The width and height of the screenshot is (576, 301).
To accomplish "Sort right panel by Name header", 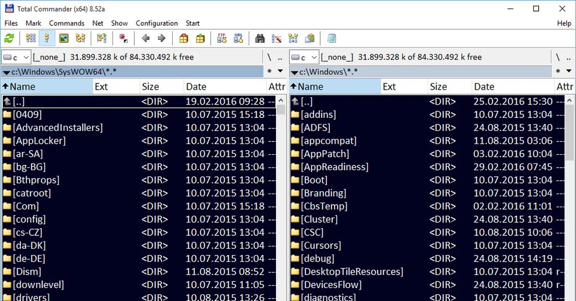I will [x=335, y=87].
